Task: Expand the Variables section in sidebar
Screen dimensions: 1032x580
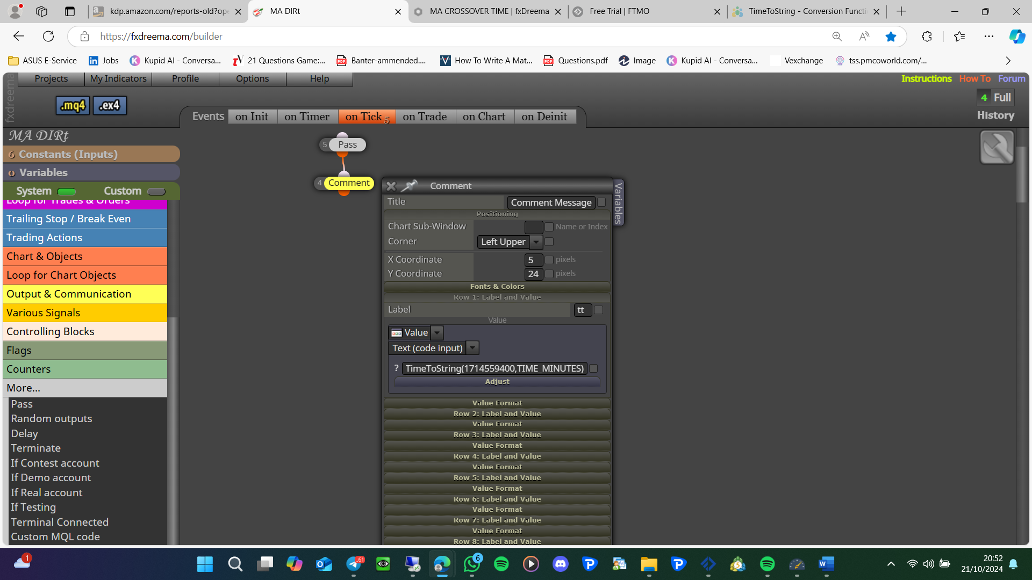Action: 91,172
